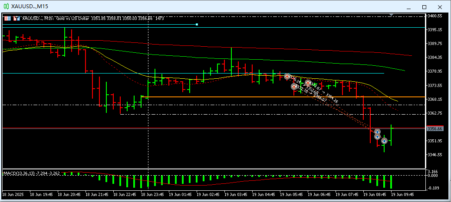
Task: Click the 19 Jun 08:45 time axis label
Action: click(375, 195)
